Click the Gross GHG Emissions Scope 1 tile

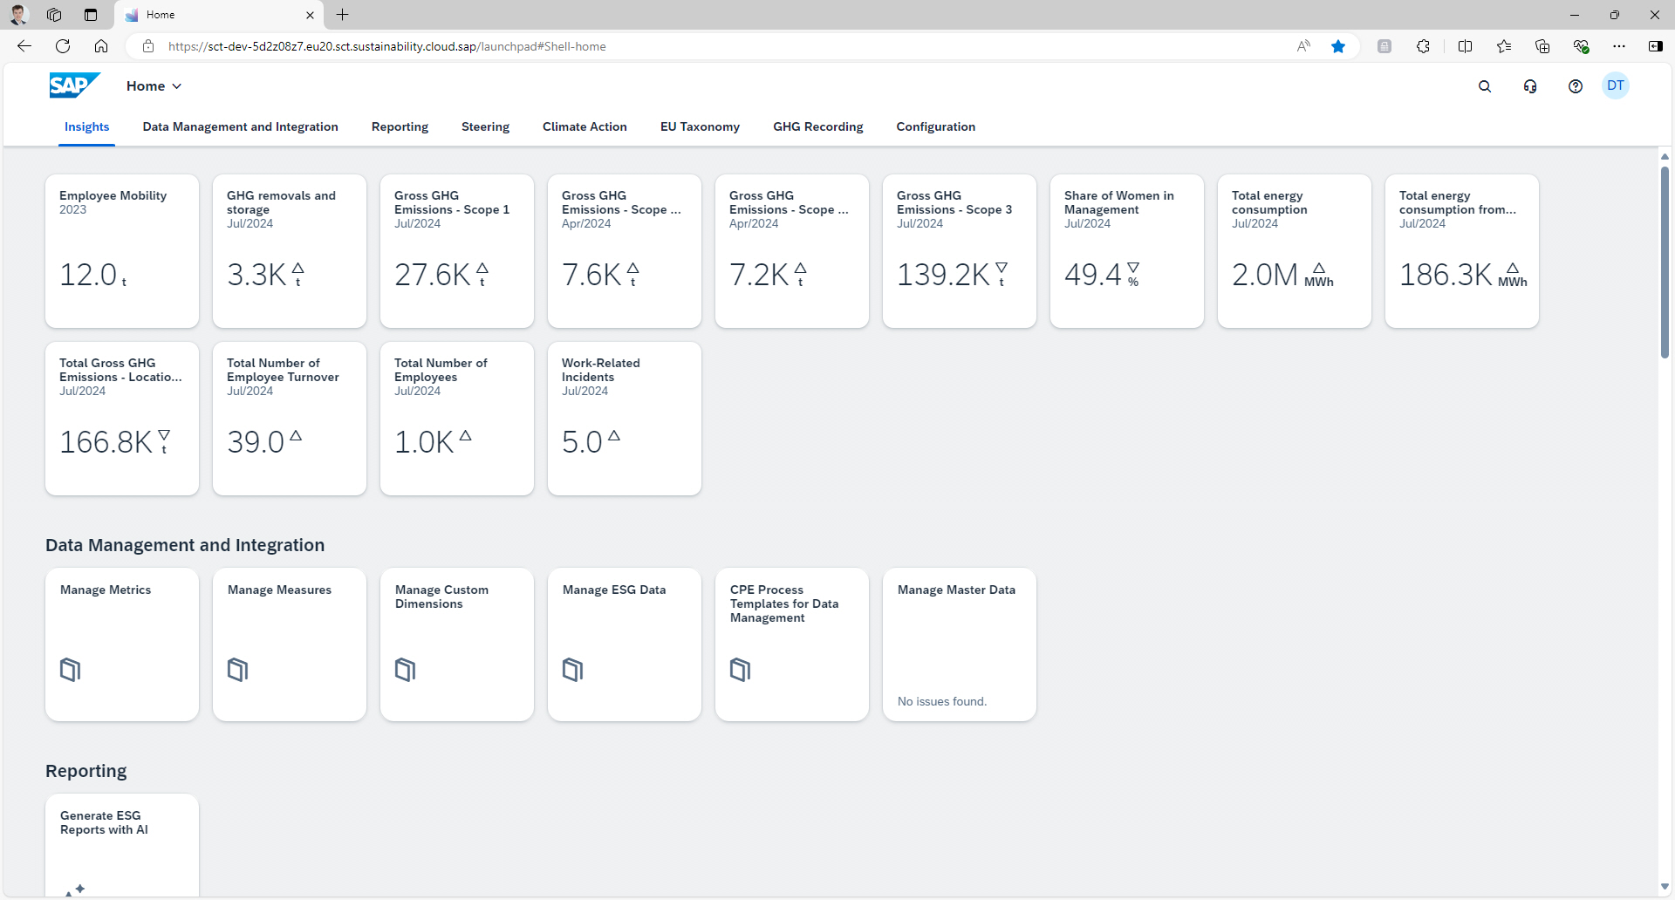[456, 251]
